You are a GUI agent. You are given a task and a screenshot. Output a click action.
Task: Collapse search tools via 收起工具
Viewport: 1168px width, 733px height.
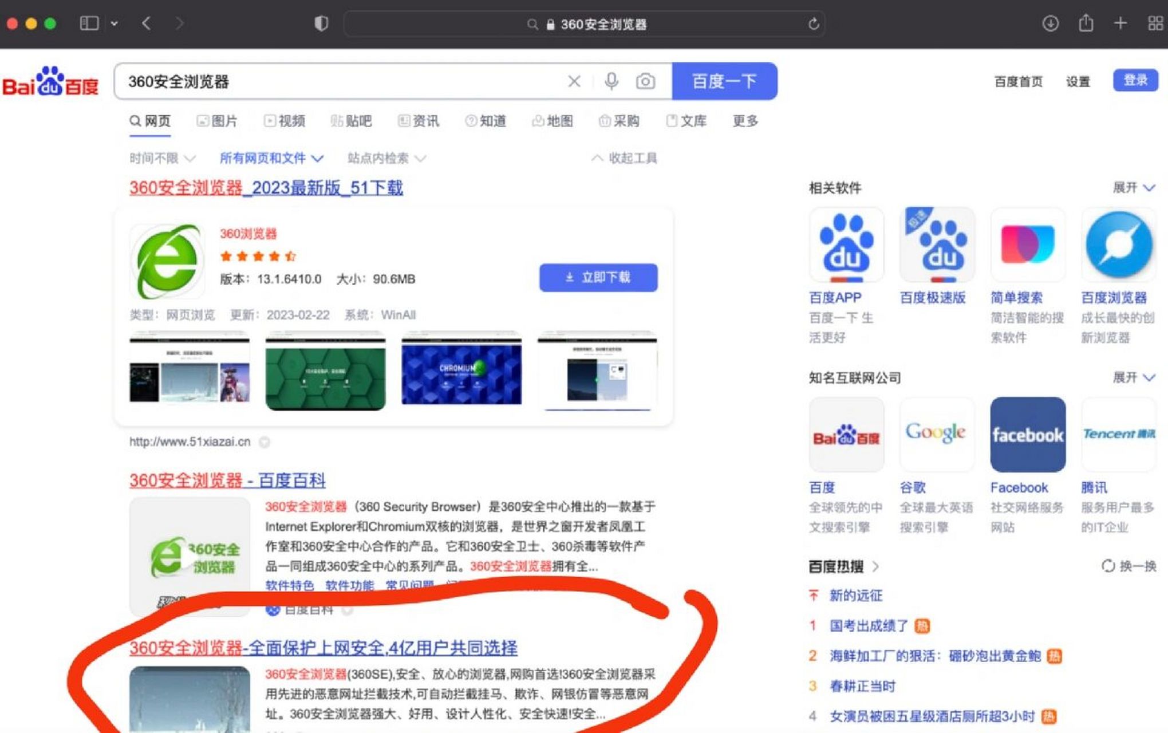(x=624, y=158)
